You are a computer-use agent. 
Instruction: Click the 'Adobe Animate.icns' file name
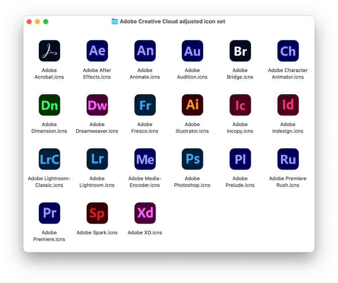145,74
